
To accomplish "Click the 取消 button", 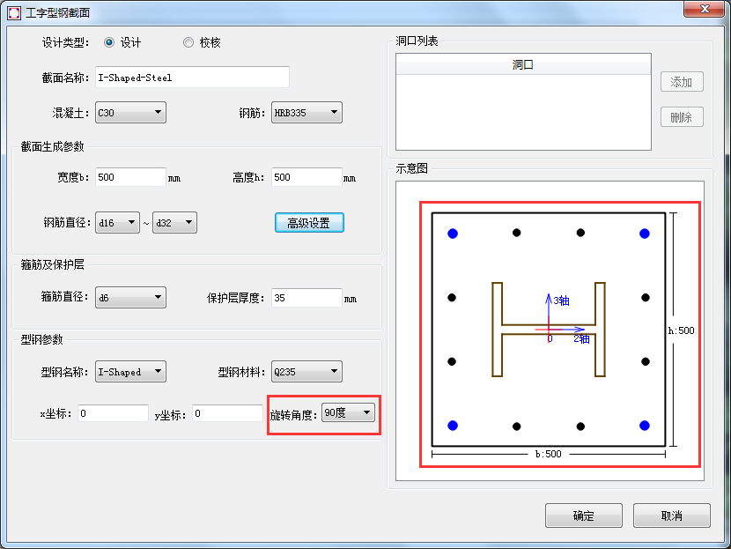I will pyautogui.click(x=671, y=516).
